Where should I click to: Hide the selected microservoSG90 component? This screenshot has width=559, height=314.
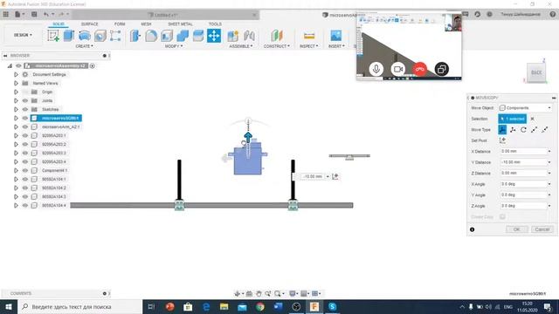pyautogui.click(x=25, y=119)
